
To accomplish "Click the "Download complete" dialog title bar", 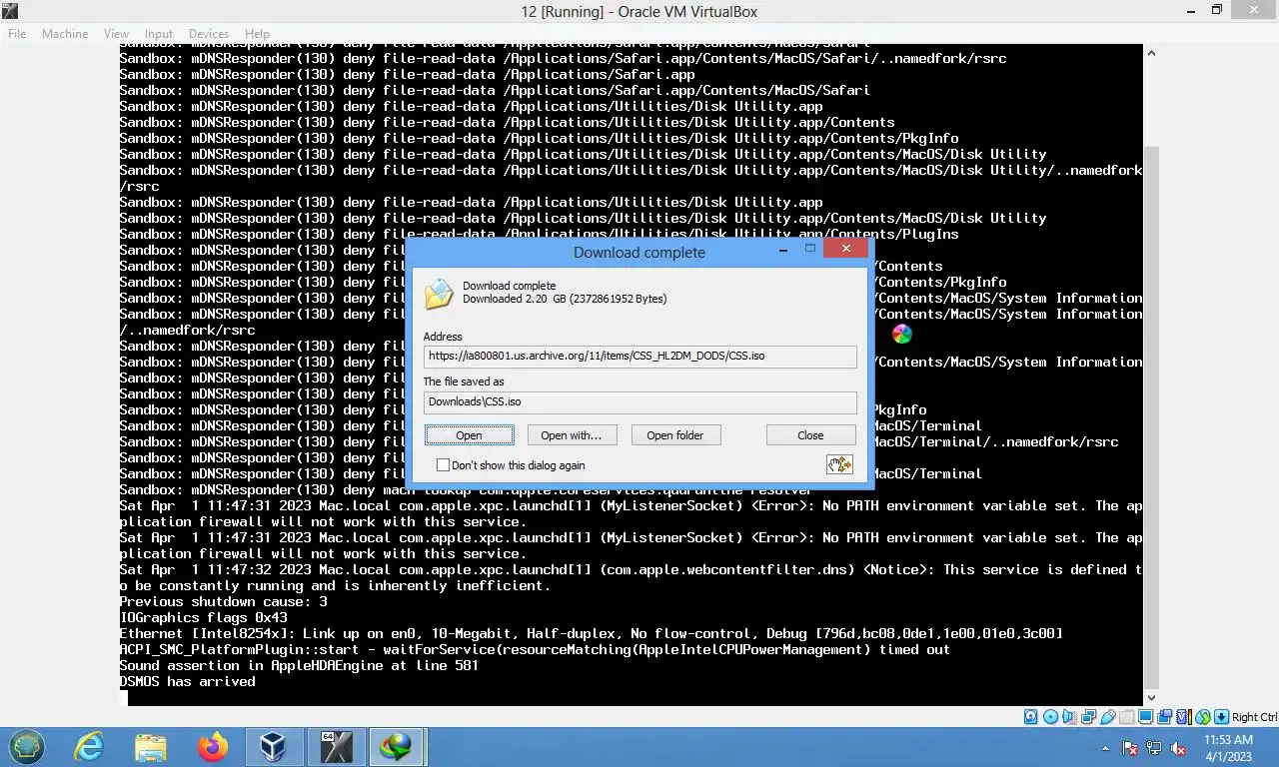I will point(639,252).
